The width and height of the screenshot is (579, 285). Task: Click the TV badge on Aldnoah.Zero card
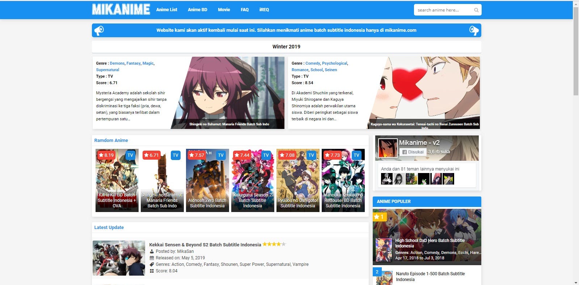(221, 155)
